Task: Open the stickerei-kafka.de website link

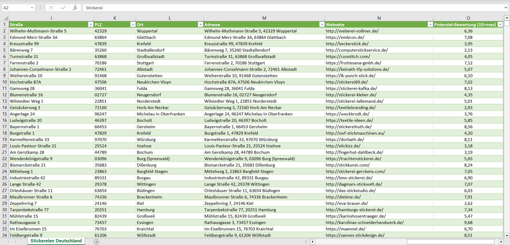Action: [x=351, y=88]
